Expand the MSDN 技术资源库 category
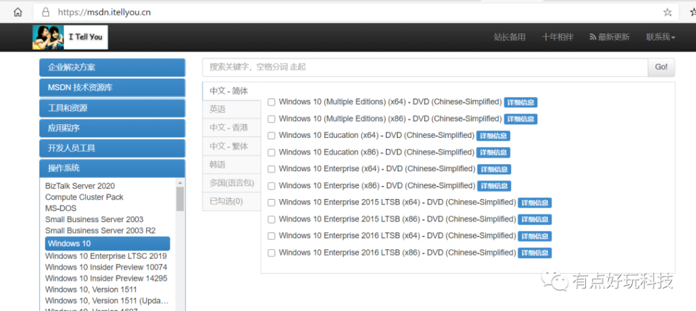 point(112,88)
